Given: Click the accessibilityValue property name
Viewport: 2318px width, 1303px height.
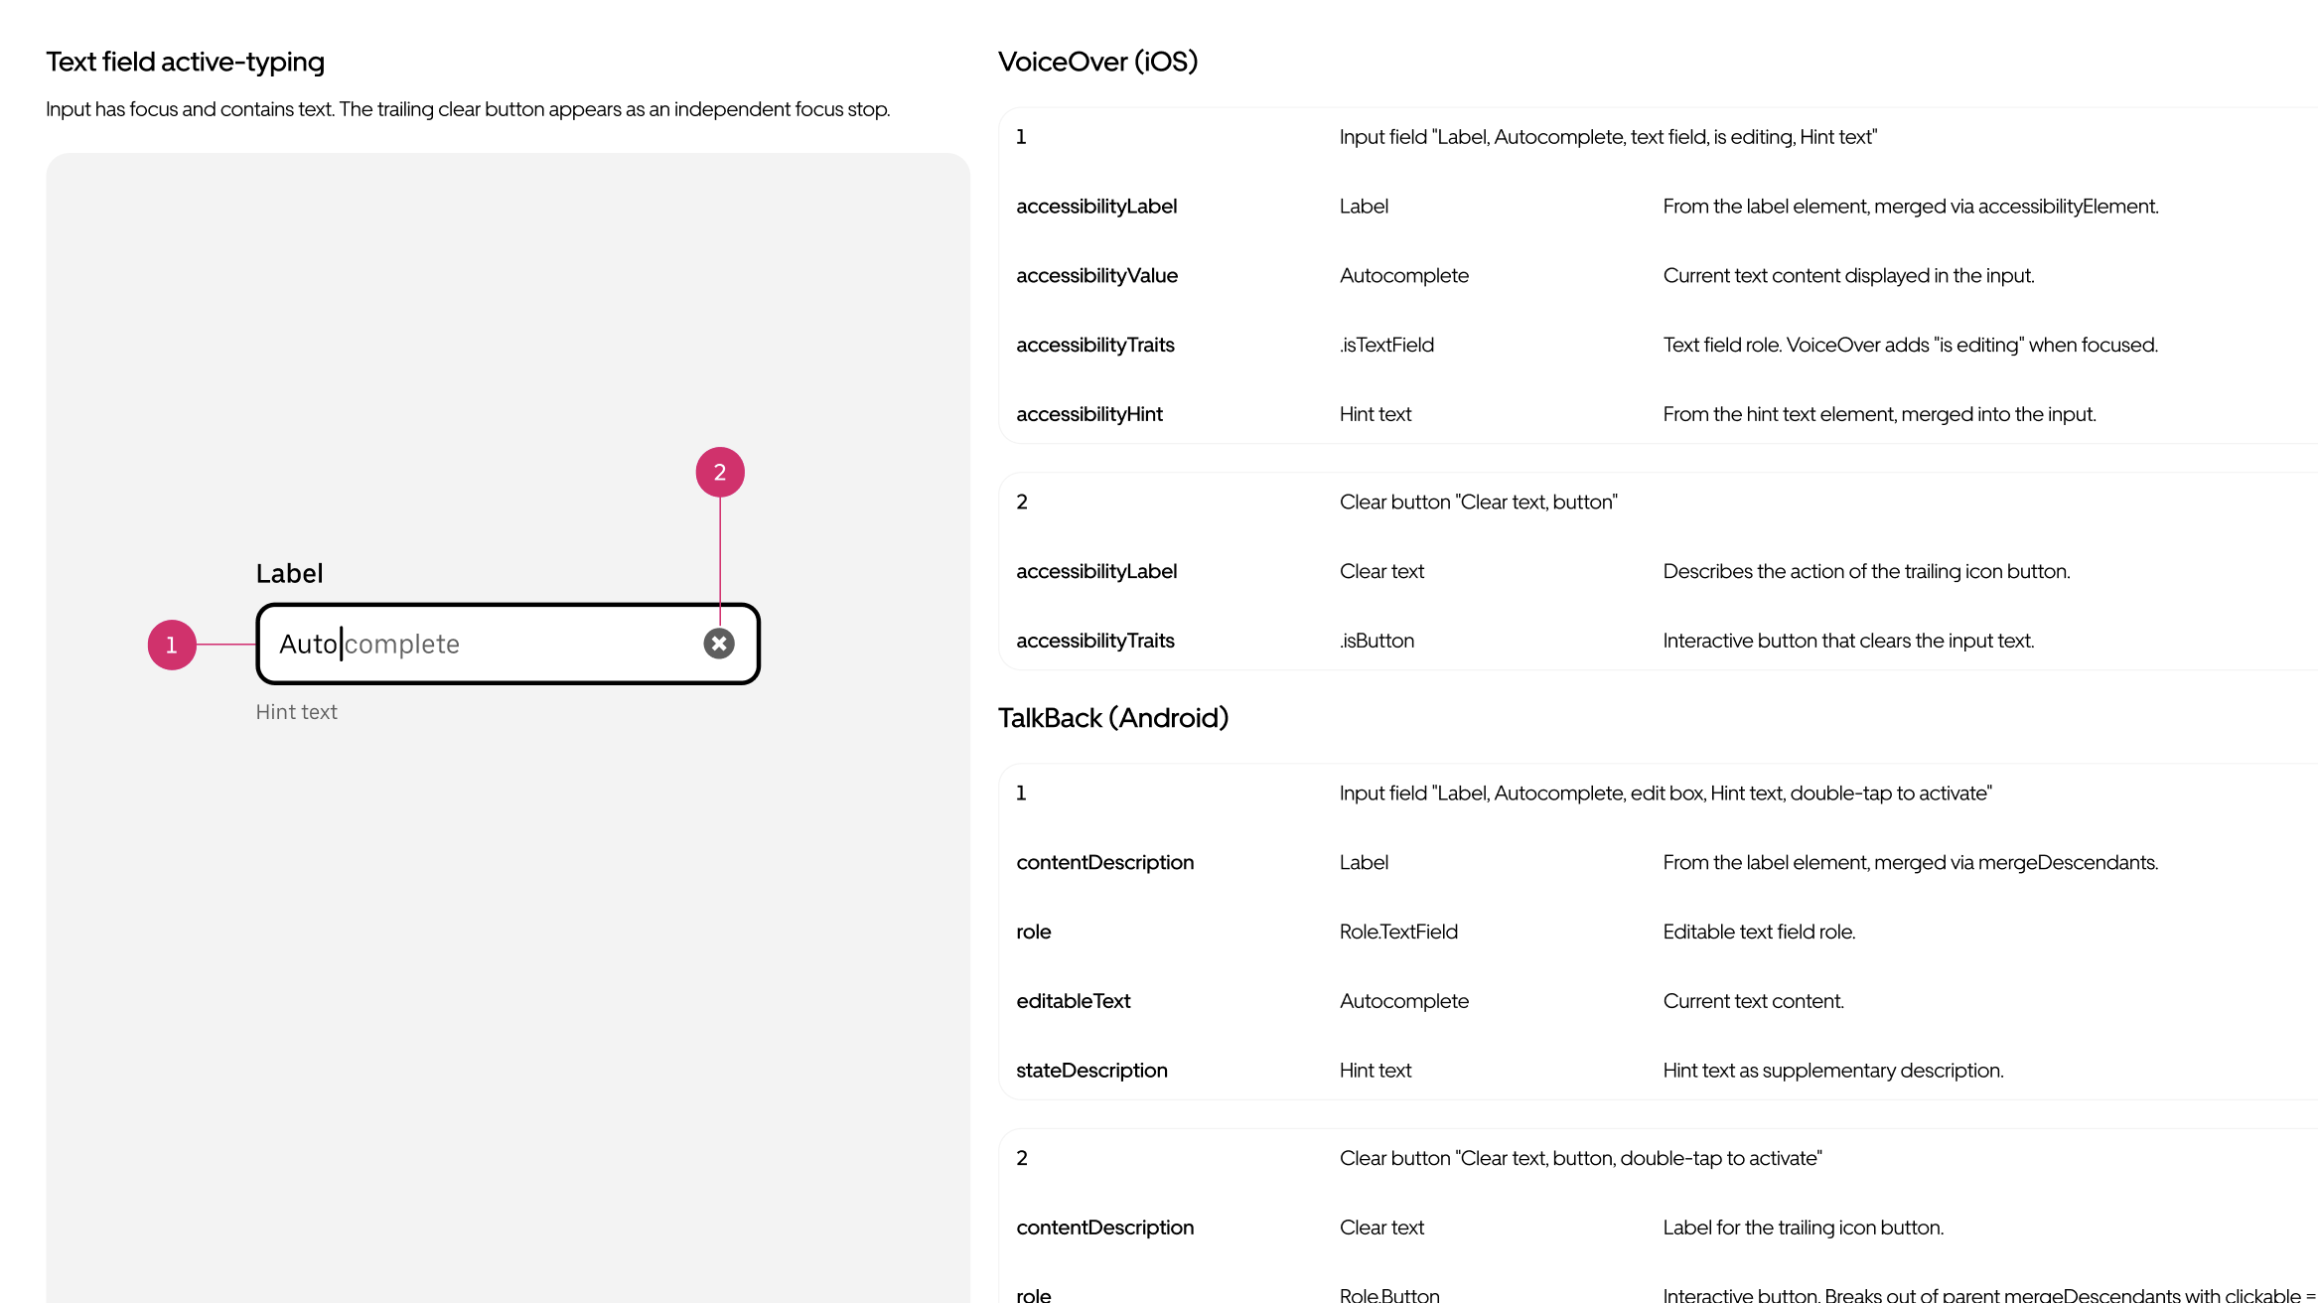Looking at the screenshot, I should pyautogui.click(x=1096, y=275).
